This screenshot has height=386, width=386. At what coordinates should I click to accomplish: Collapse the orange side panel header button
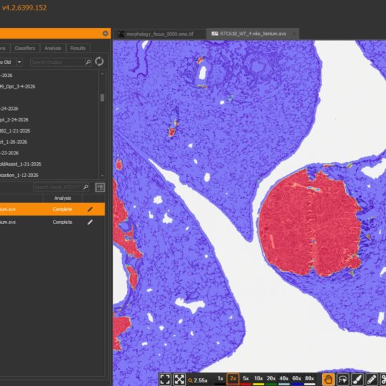(105, 34)
